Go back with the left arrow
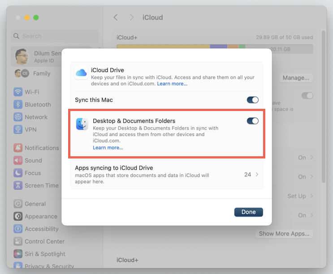The image size is (333, 274). (116, 17)
